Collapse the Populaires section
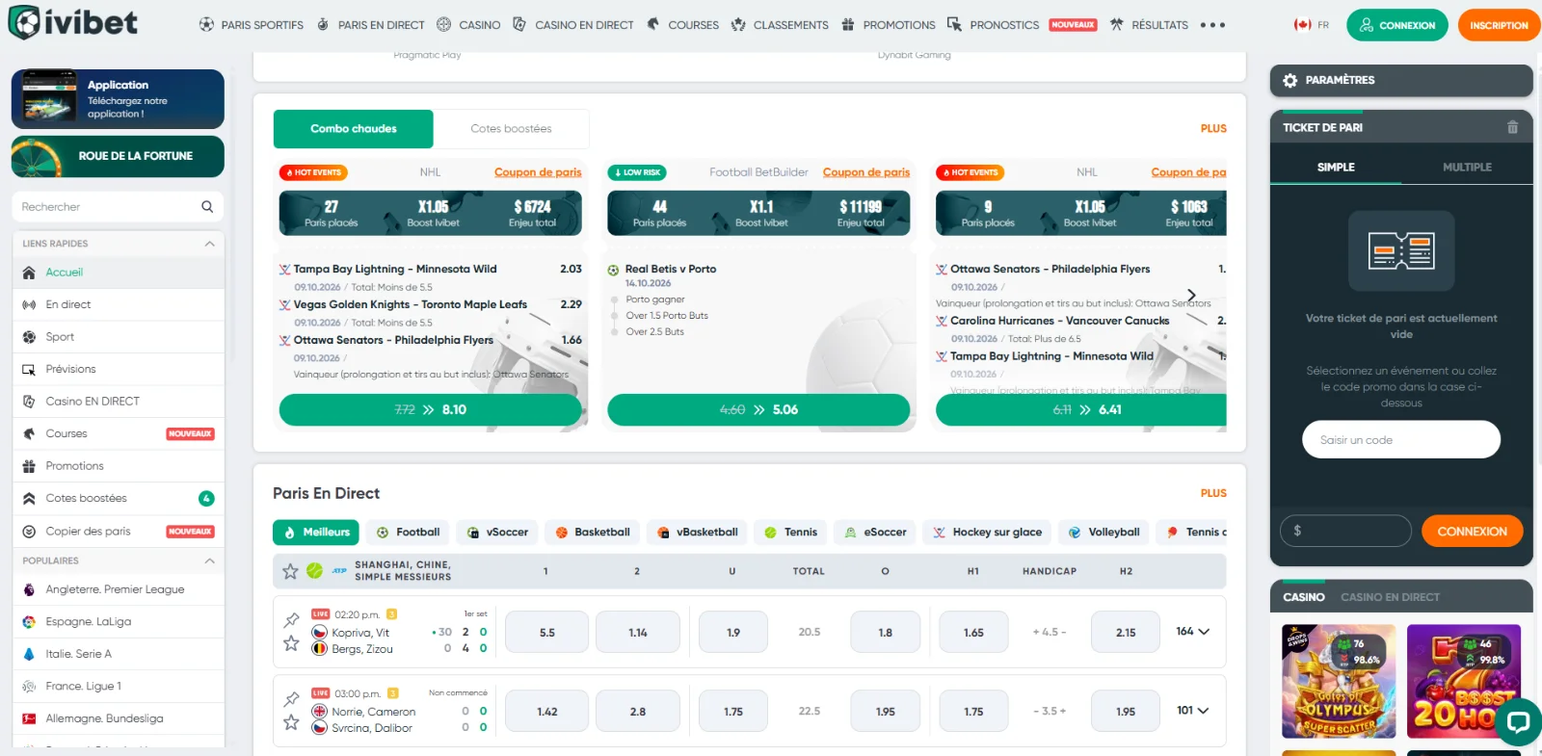This screenshot has height=756, width=1542. pyautogui.click(x=209, y=560)
